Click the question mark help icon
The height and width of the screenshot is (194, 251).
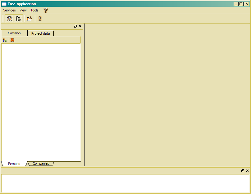click(46, 10)
